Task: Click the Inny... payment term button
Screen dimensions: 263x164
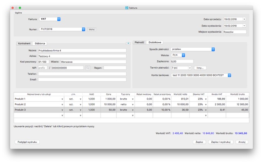Action: (x=200, y=68)
